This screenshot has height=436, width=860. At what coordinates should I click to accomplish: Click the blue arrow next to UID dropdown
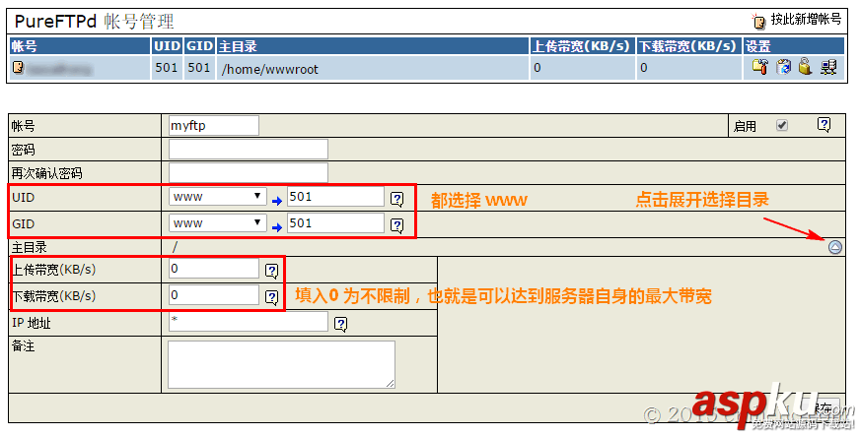pos(277,202)
